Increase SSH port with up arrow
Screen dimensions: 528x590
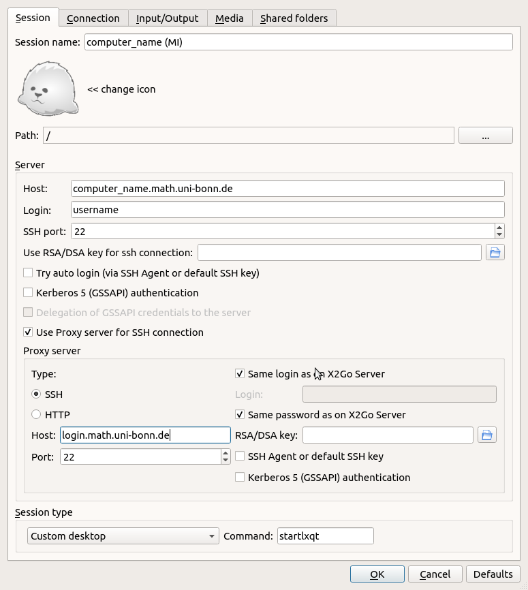(x=499, y=228)
